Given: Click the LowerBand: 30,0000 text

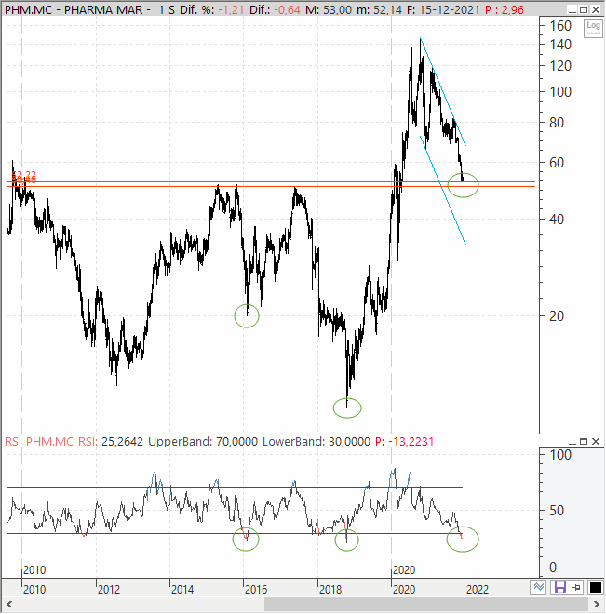Looking at the screenshot, I should [x=316, y=442].
